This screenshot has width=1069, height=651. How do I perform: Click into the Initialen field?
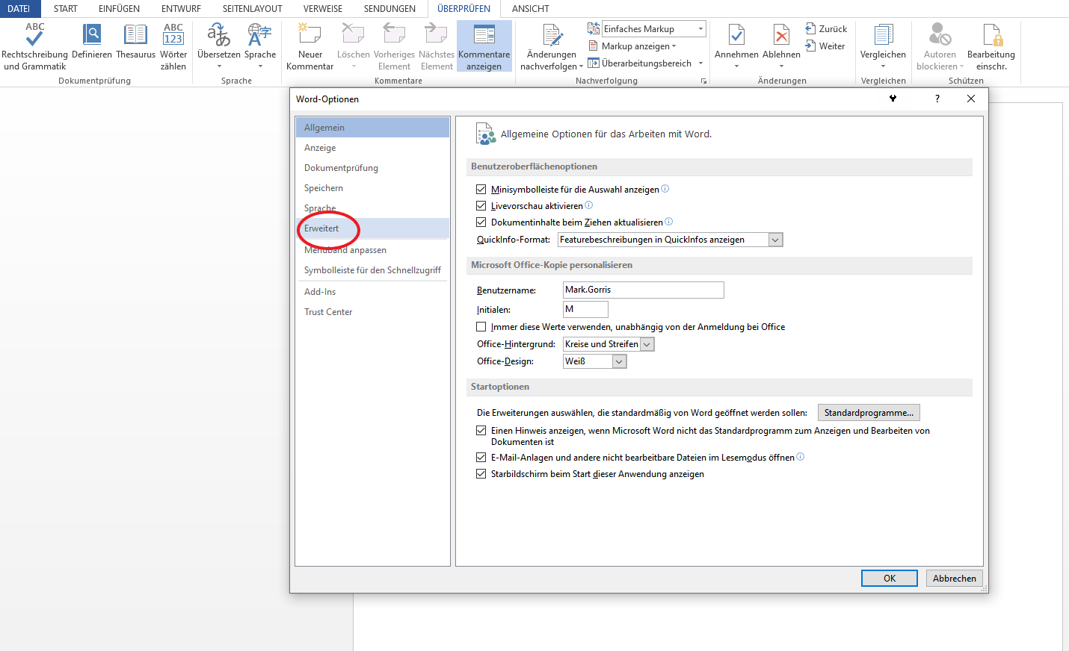(585, 309)
